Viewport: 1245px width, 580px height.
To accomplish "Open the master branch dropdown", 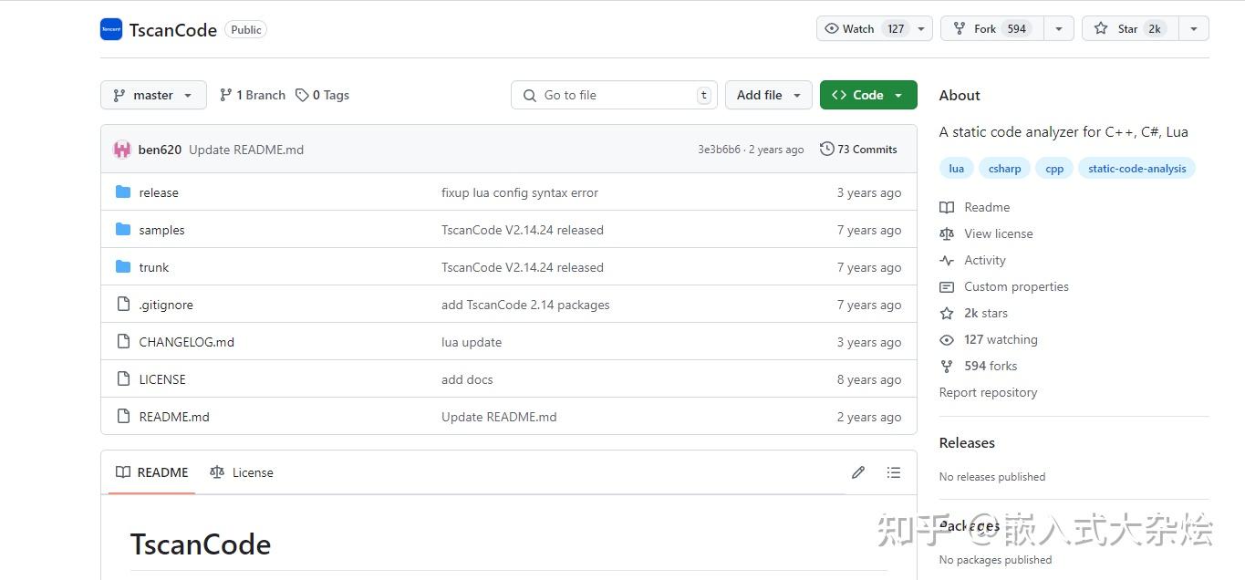I will click(153, 95).
